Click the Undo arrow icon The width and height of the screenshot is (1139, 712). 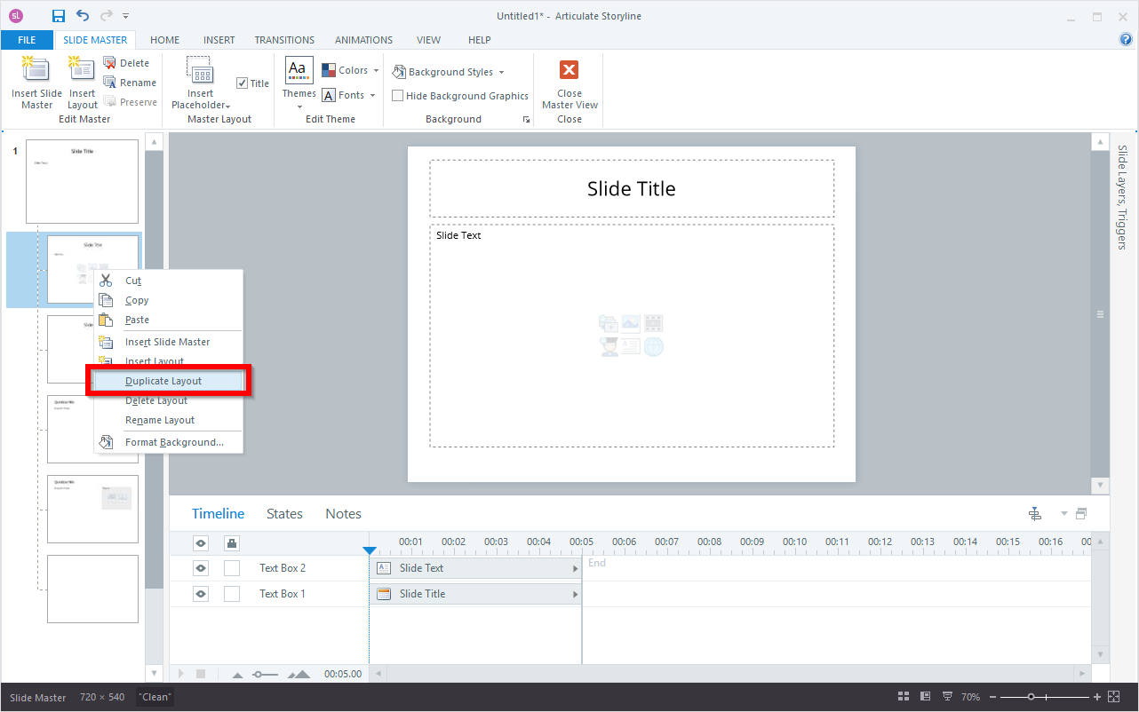[83, 16]
